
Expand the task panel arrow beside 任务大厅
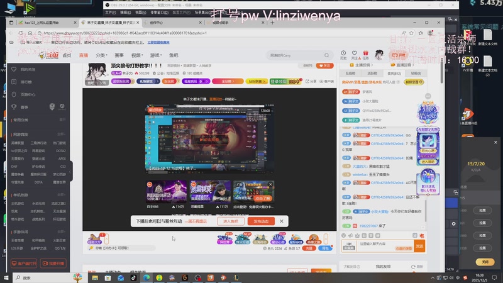coord(106,238)
